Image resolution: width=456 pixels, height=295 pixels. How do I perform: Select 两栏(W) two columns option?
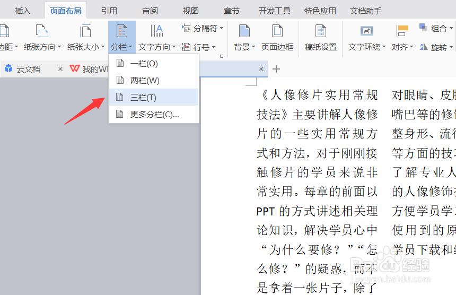coord(154,80)
